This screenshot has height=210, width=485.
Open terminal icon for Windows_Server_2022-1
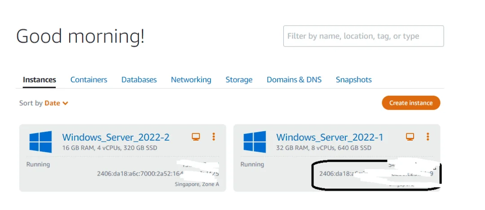[x=410, y=137]
